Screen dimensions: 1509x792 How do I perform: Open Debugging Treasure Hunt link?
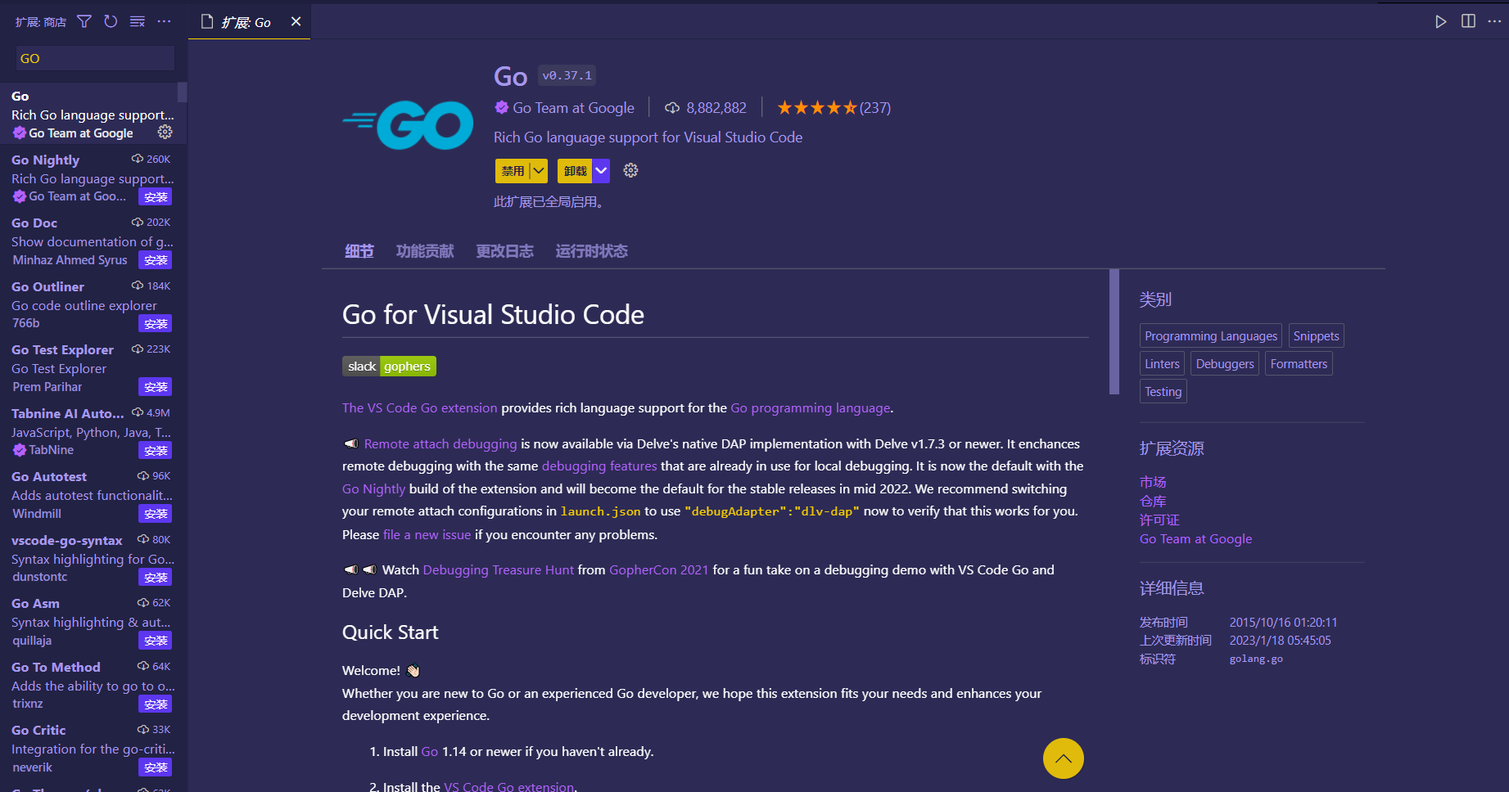point(499,569)
